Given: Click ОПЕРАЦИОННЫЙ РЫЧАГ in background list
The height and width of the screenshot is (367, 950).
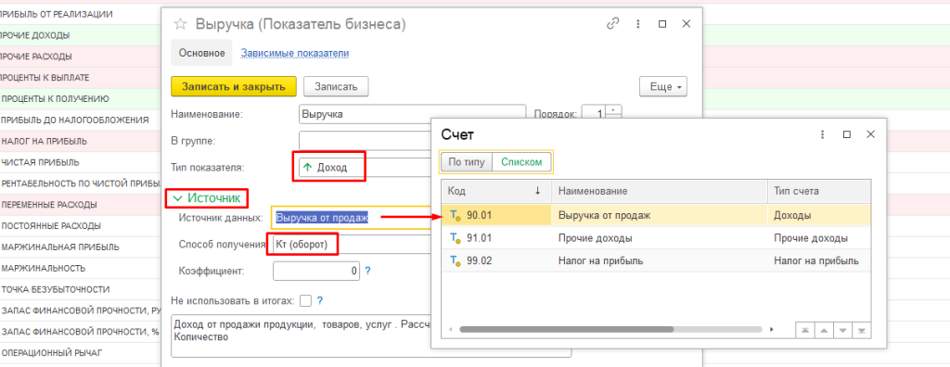Looking at the screenshot, I should [52, 352].
